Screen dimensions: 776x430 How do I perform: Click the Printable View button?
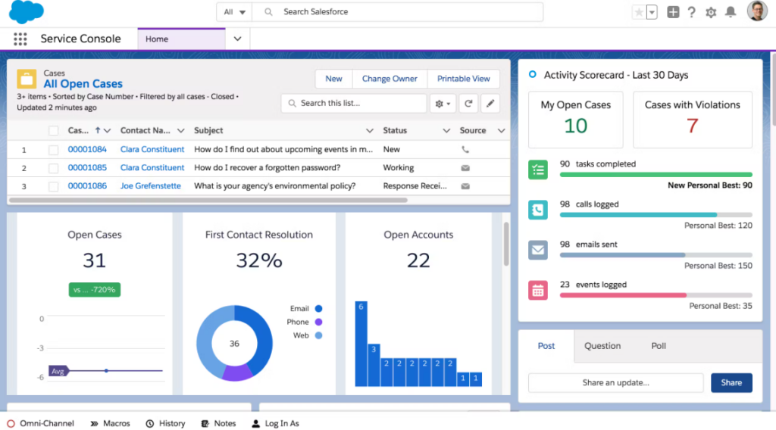tap(463, 79)
